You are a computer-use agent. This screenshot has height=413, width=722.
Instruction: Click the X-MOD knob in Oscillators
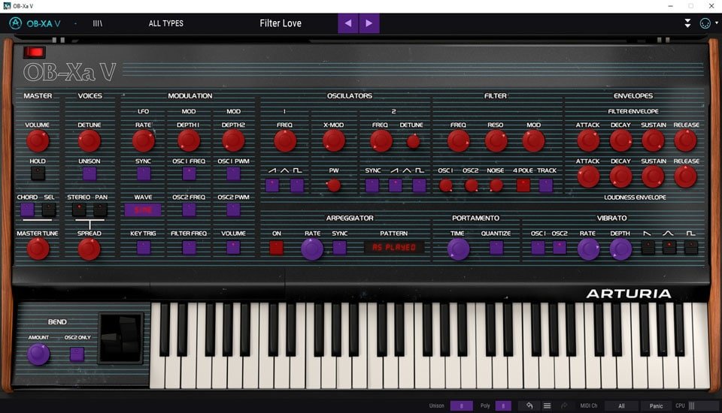click(x=333, y=140)
